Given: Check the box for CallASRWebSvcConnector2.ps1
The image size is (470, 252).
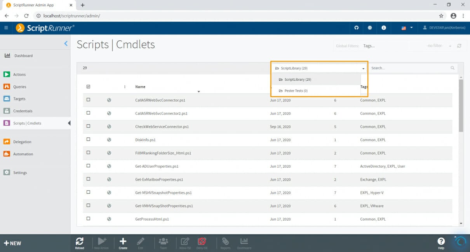Looking at the screenshot, I should coord(88,113).
